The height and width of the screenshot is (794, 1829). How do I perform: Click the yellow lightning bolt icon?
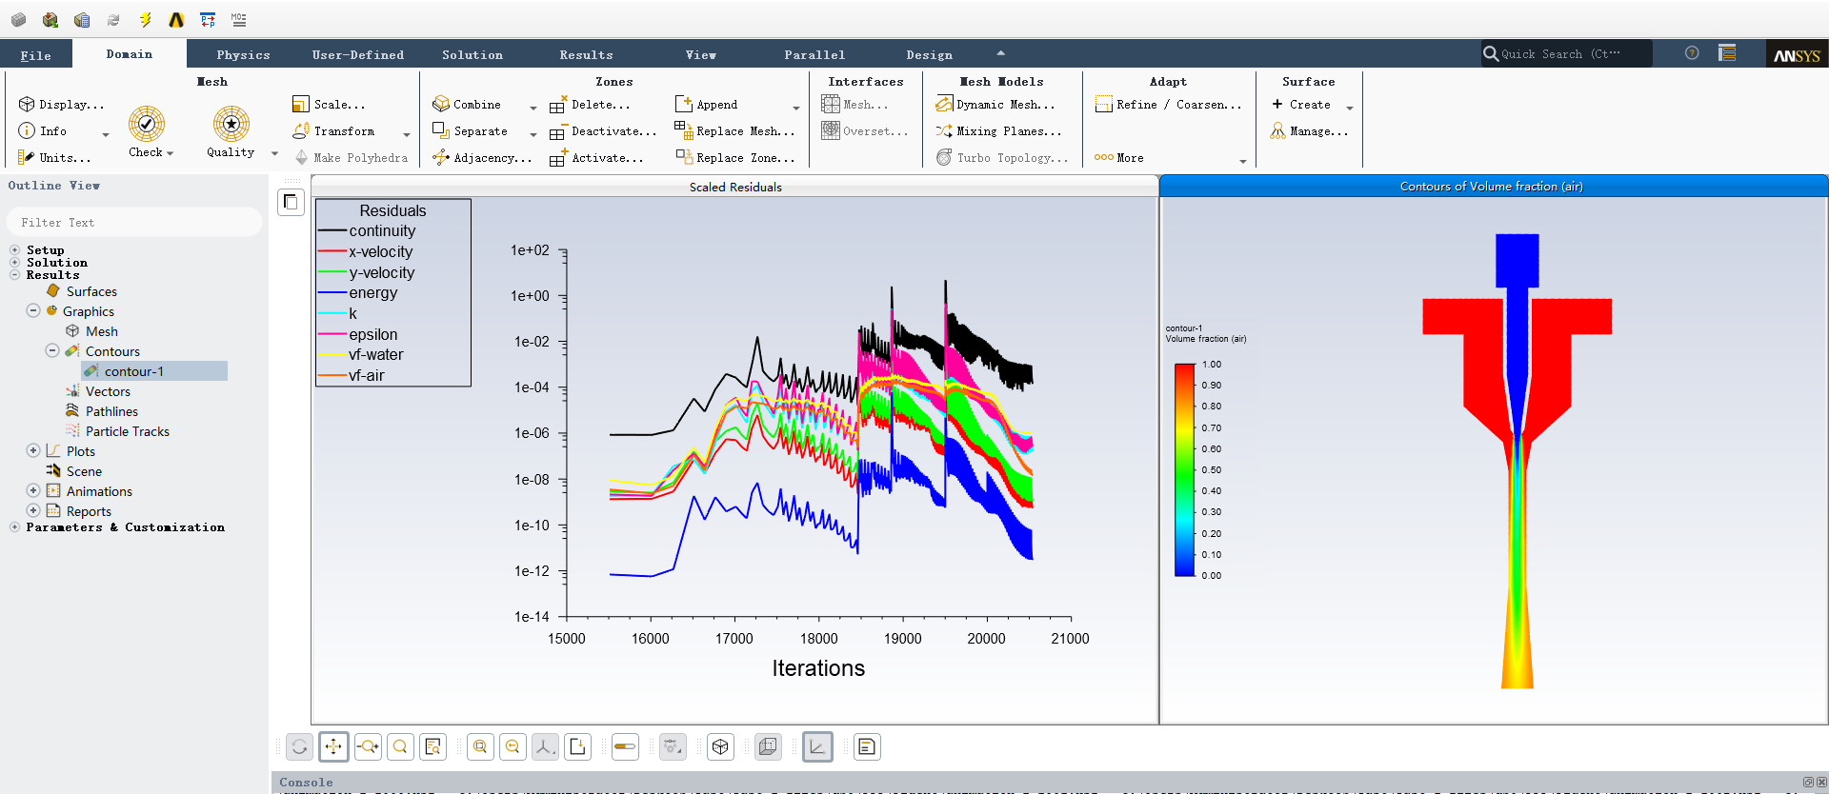[145, 19]
